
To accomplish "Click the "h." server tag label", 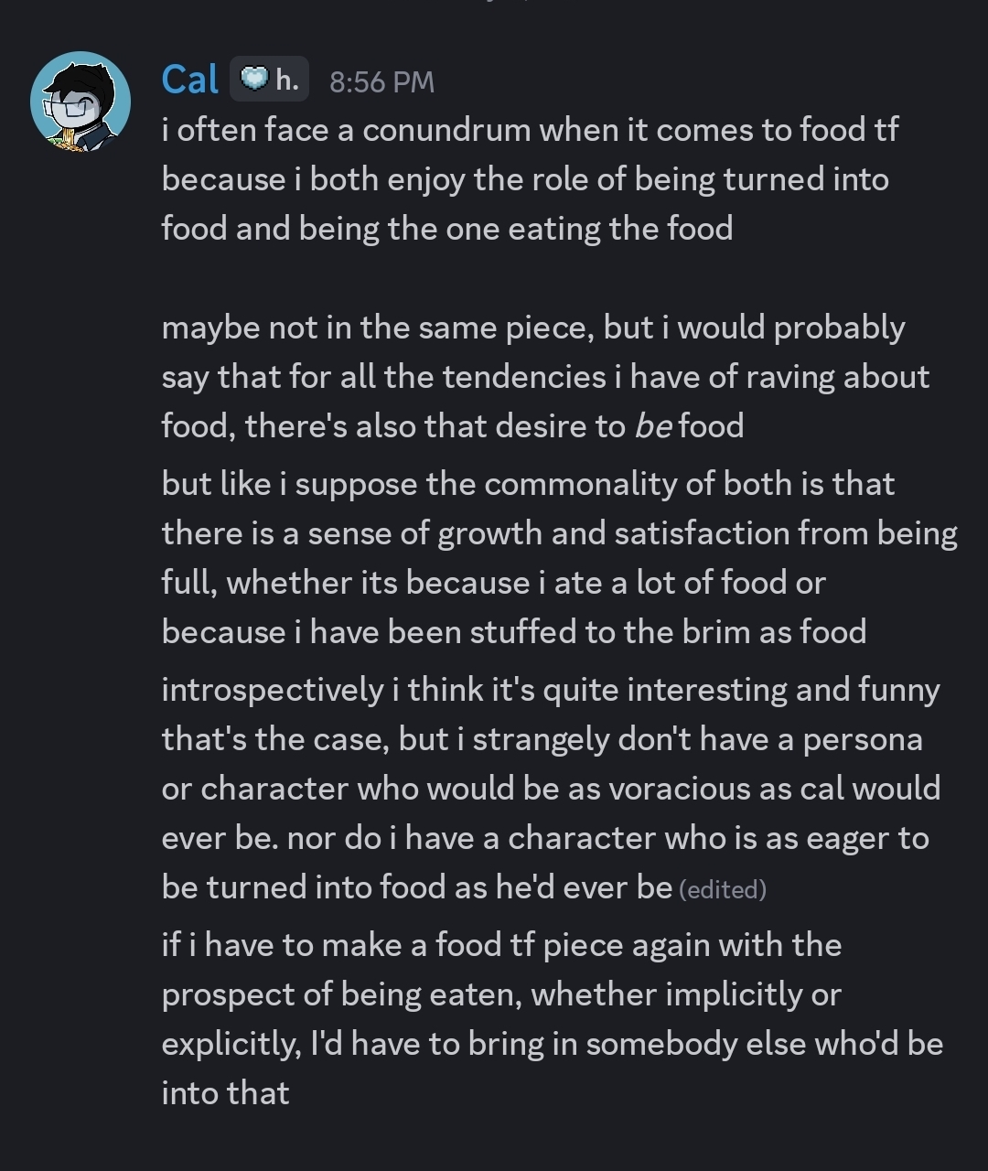I will (x=286, y=81).
